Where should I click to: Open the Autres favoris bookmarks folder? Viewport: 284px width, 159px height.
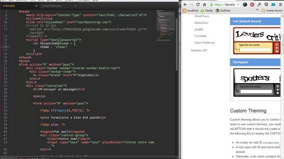click(x=272, y=11)
